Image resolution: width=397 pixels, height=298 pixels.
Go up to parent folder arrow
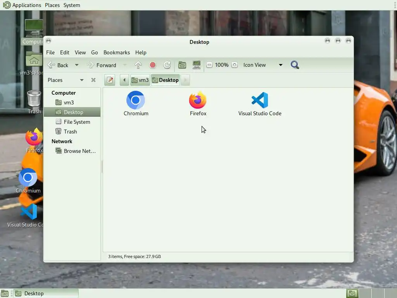[138, 65]
